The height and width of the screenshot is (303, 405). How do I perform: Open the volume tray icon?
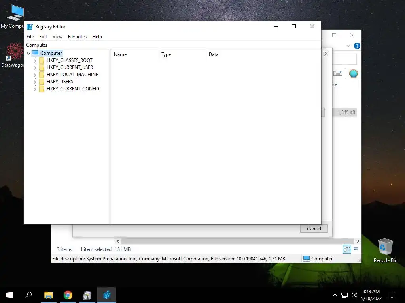pyautogui.click(x=354, y=295)
